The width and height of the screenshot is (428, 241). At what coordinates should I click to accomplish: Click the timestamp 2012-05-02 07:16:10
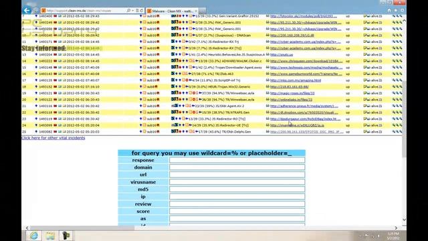pos(83,86)
